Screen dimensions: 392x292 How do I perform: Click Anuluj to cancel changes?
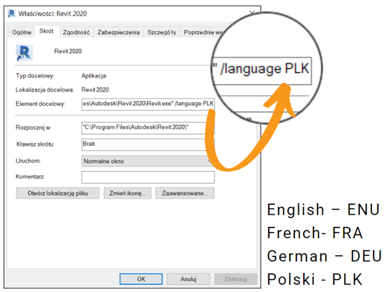click(x=188, y=279)
